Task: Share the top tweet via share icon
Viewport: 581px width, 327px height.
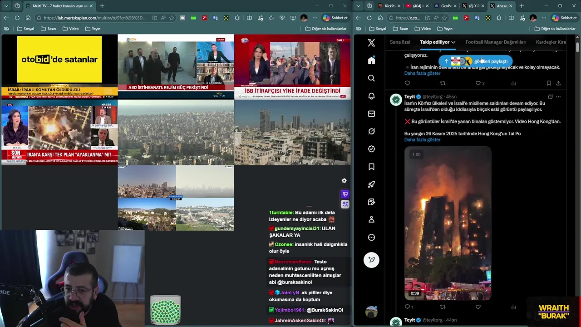Action: pyautogui.click(x=558, y=83)
